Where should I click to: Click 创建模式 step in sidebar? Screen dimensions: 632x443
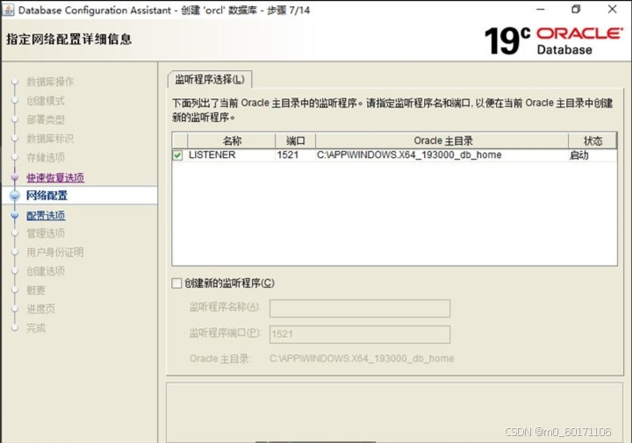click(46, 101)
